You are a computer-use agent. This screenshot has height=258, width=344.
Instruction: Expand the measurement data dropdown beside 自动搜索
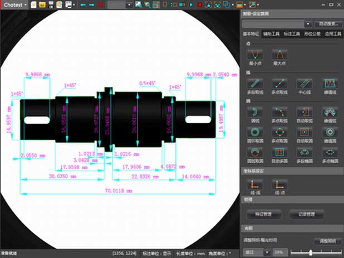(x=307, y=24)
